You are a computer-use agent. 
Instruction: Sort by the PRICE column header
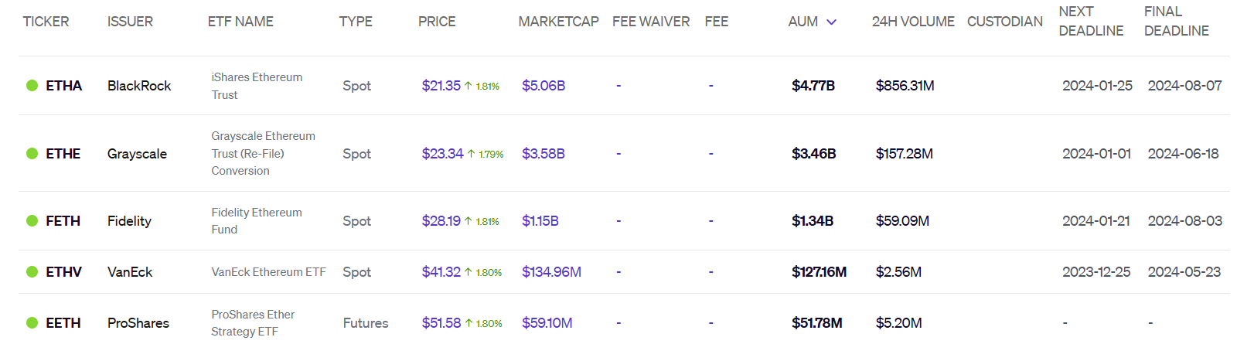437,22
